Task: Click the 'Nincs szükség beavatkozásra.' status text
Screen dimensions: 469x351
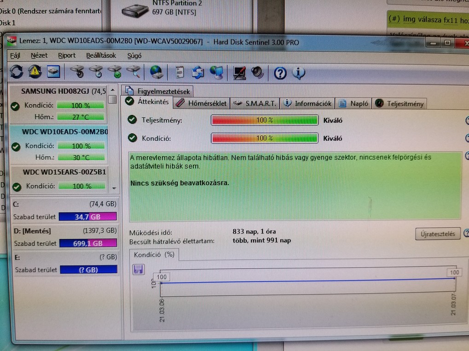Action: (x=179, y=183)
